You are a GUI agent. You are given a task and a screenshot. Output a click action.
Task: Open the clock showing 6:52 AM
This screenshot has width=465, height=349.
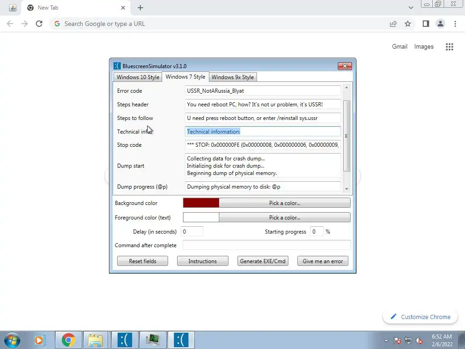442,340
